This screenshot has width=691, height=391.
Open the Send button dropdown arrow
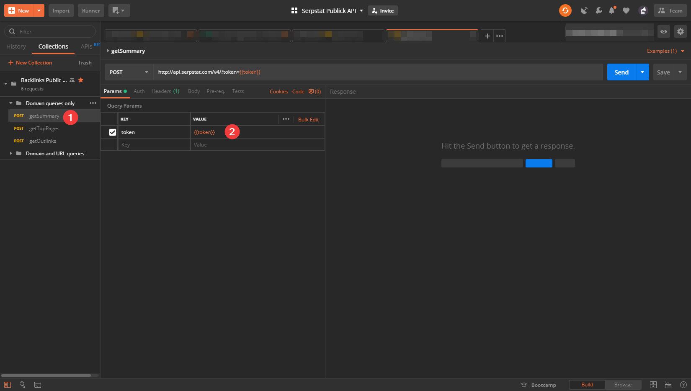[x=642, y=72]
